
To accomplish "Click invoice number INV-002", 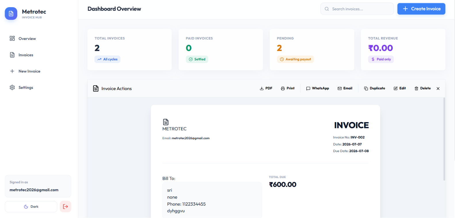I will tap(357, 137).
